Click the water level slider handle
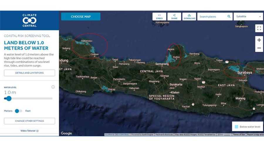This screenshot has height=148, width=264. 9,99
